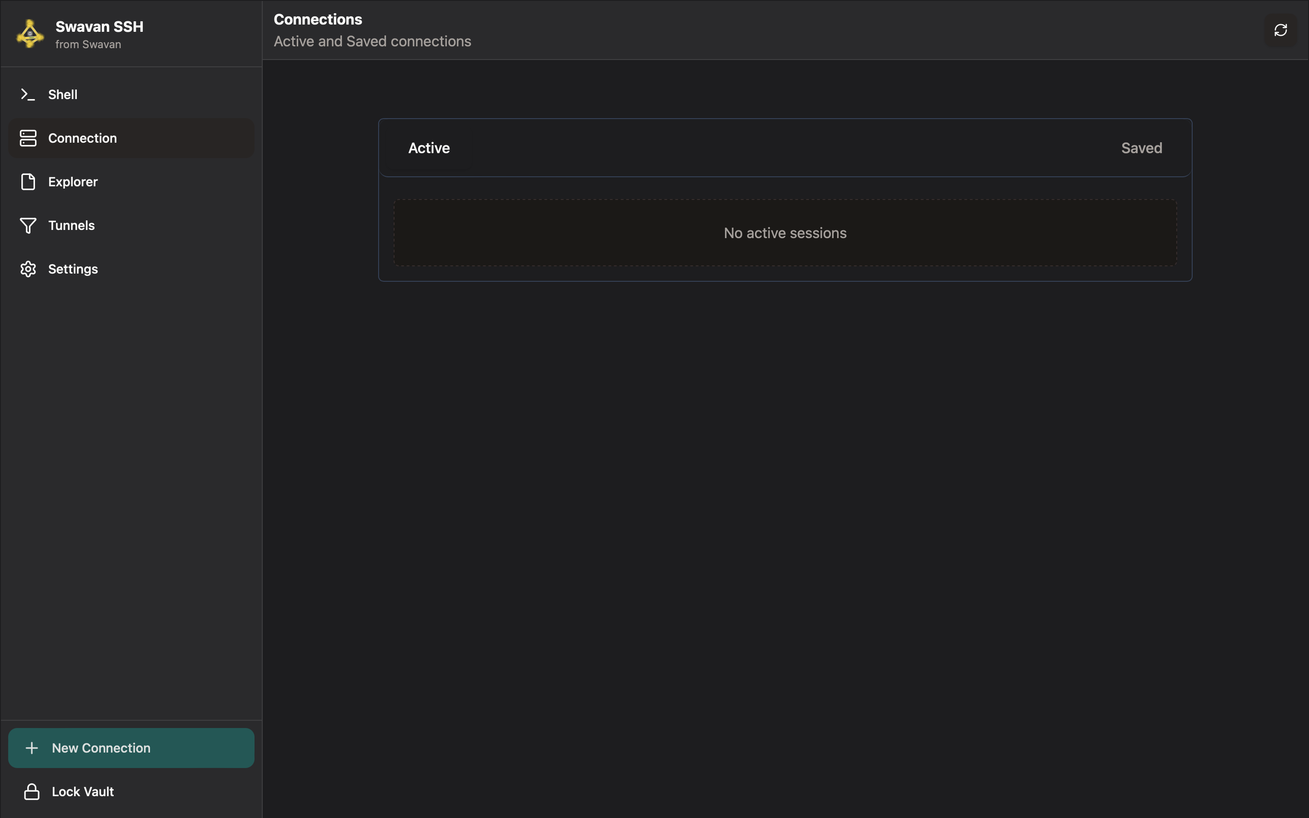Click the Connection server icon in the sidebar
The height and width of the screenshot is (818, 1309).
pos(28,138)
